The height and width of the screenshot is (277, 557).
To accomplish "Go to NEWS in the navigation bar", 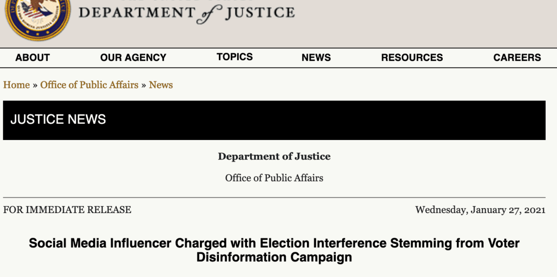I will click(x=316, y=58).
